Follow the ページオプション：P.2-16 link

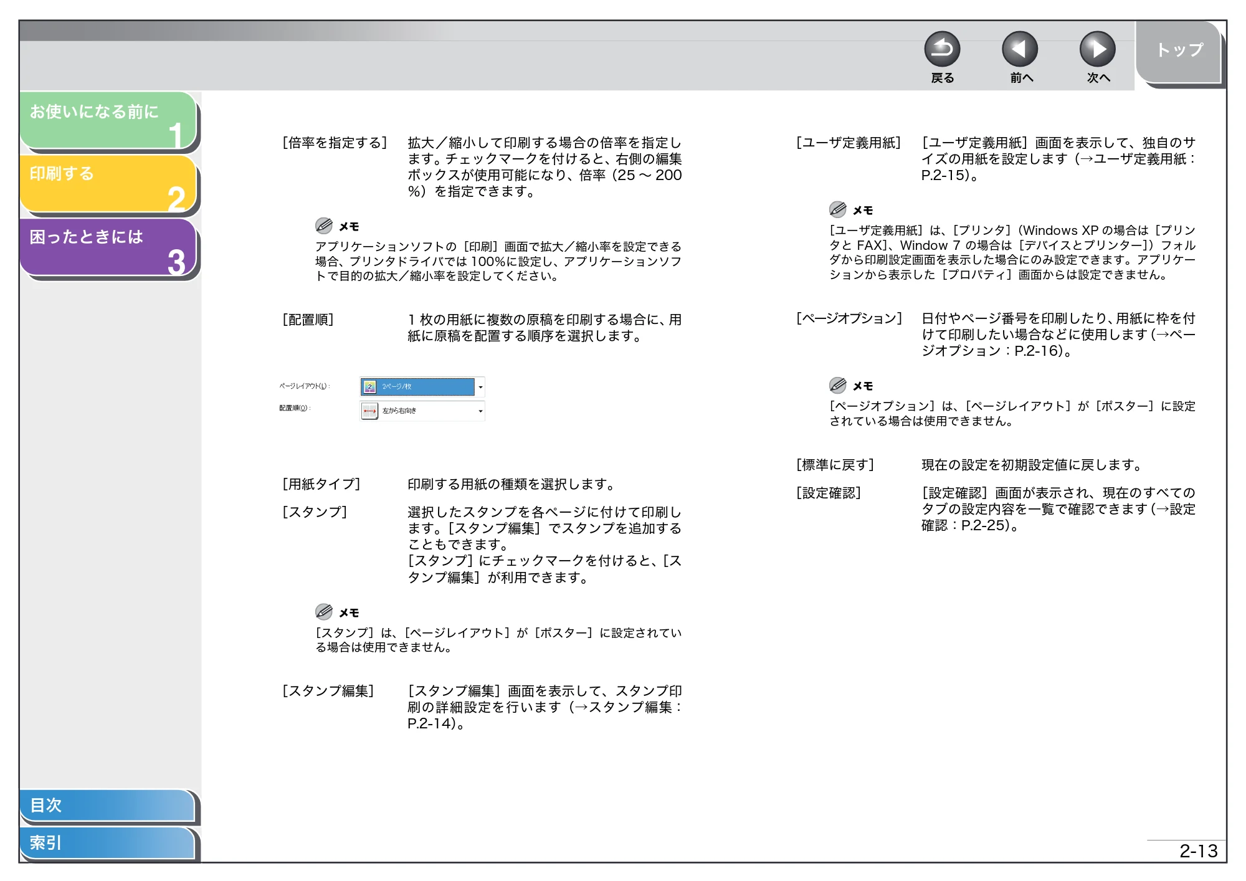click(1058, 343)
